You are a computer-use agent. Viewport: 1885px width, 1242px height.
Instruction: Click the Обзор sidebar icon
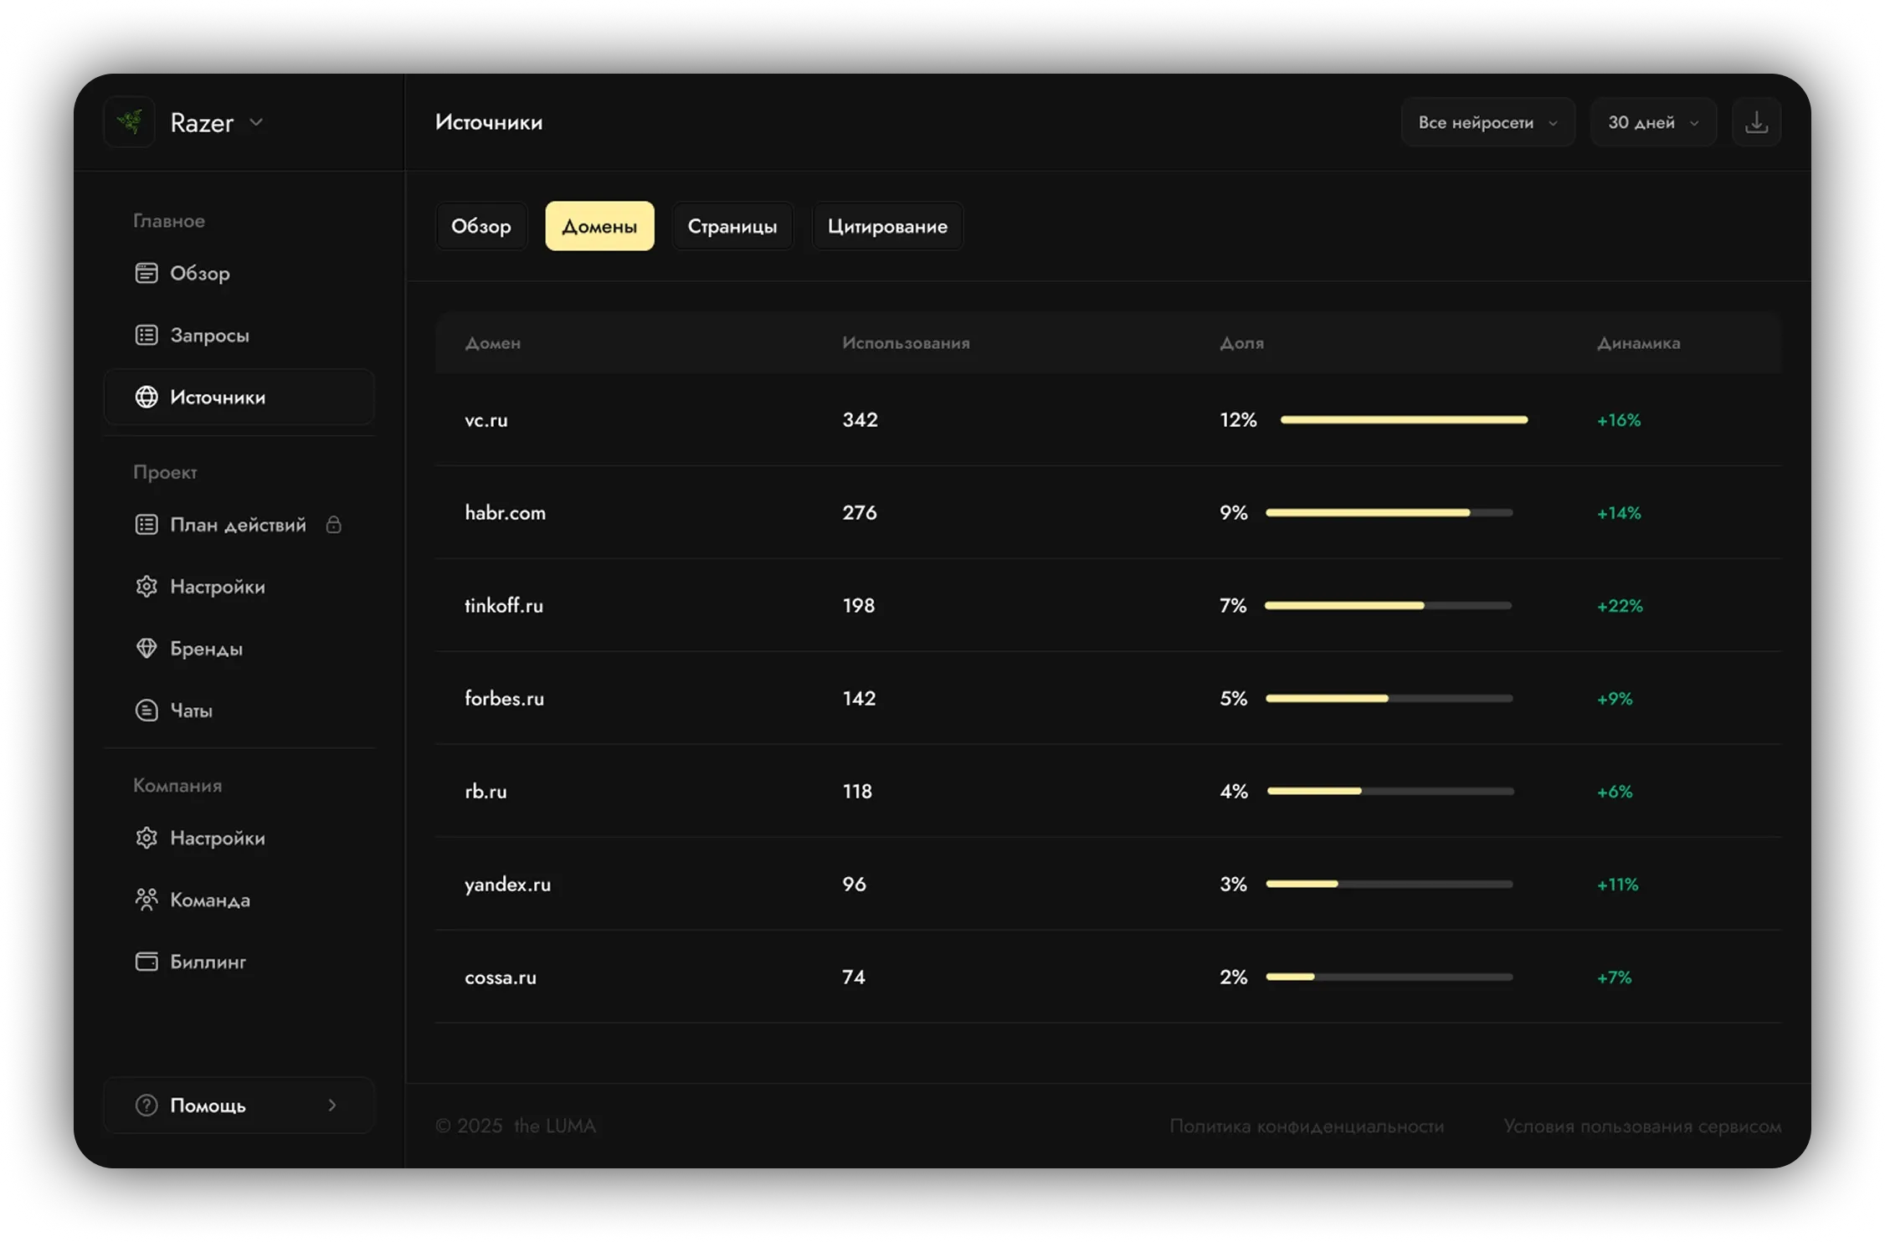[x=146, y=273]
